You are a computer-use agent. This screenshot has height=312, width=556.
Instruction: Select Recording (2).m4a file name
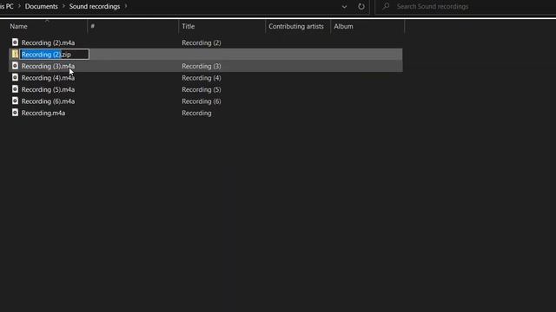coord(48,42)
